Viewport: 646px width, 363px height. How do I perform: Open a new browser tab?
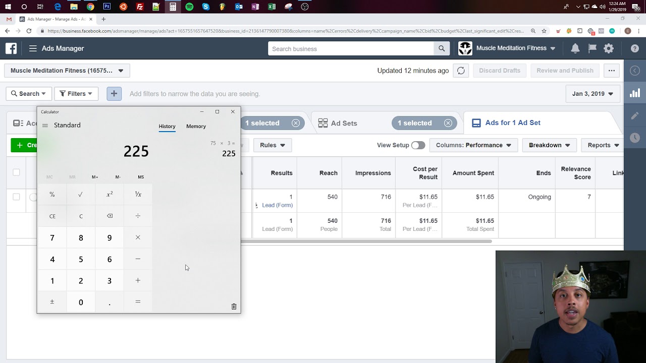pos(103,19)
